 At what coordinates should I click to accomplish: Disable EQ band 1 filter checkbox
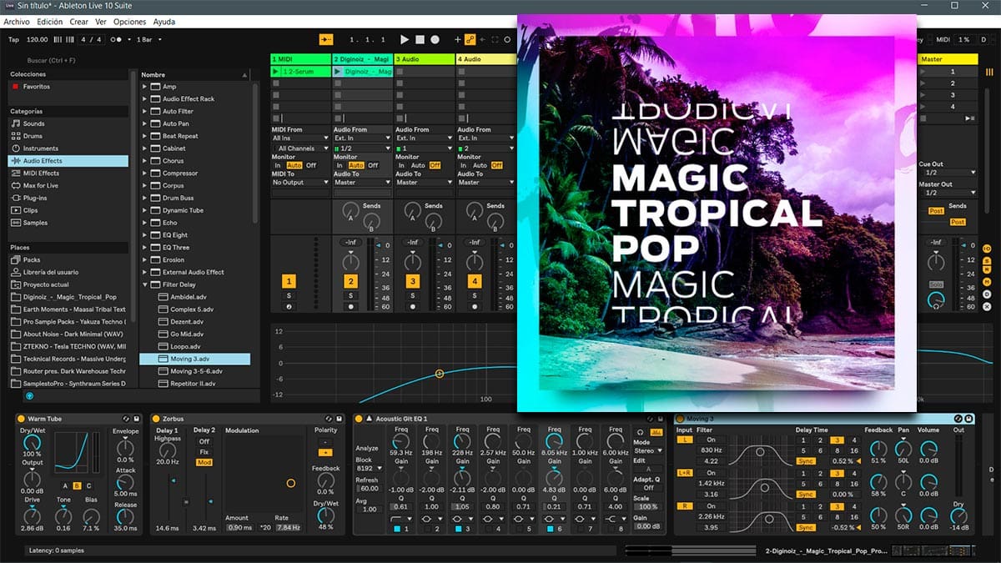pyautogui.click(x=397, y=529)
